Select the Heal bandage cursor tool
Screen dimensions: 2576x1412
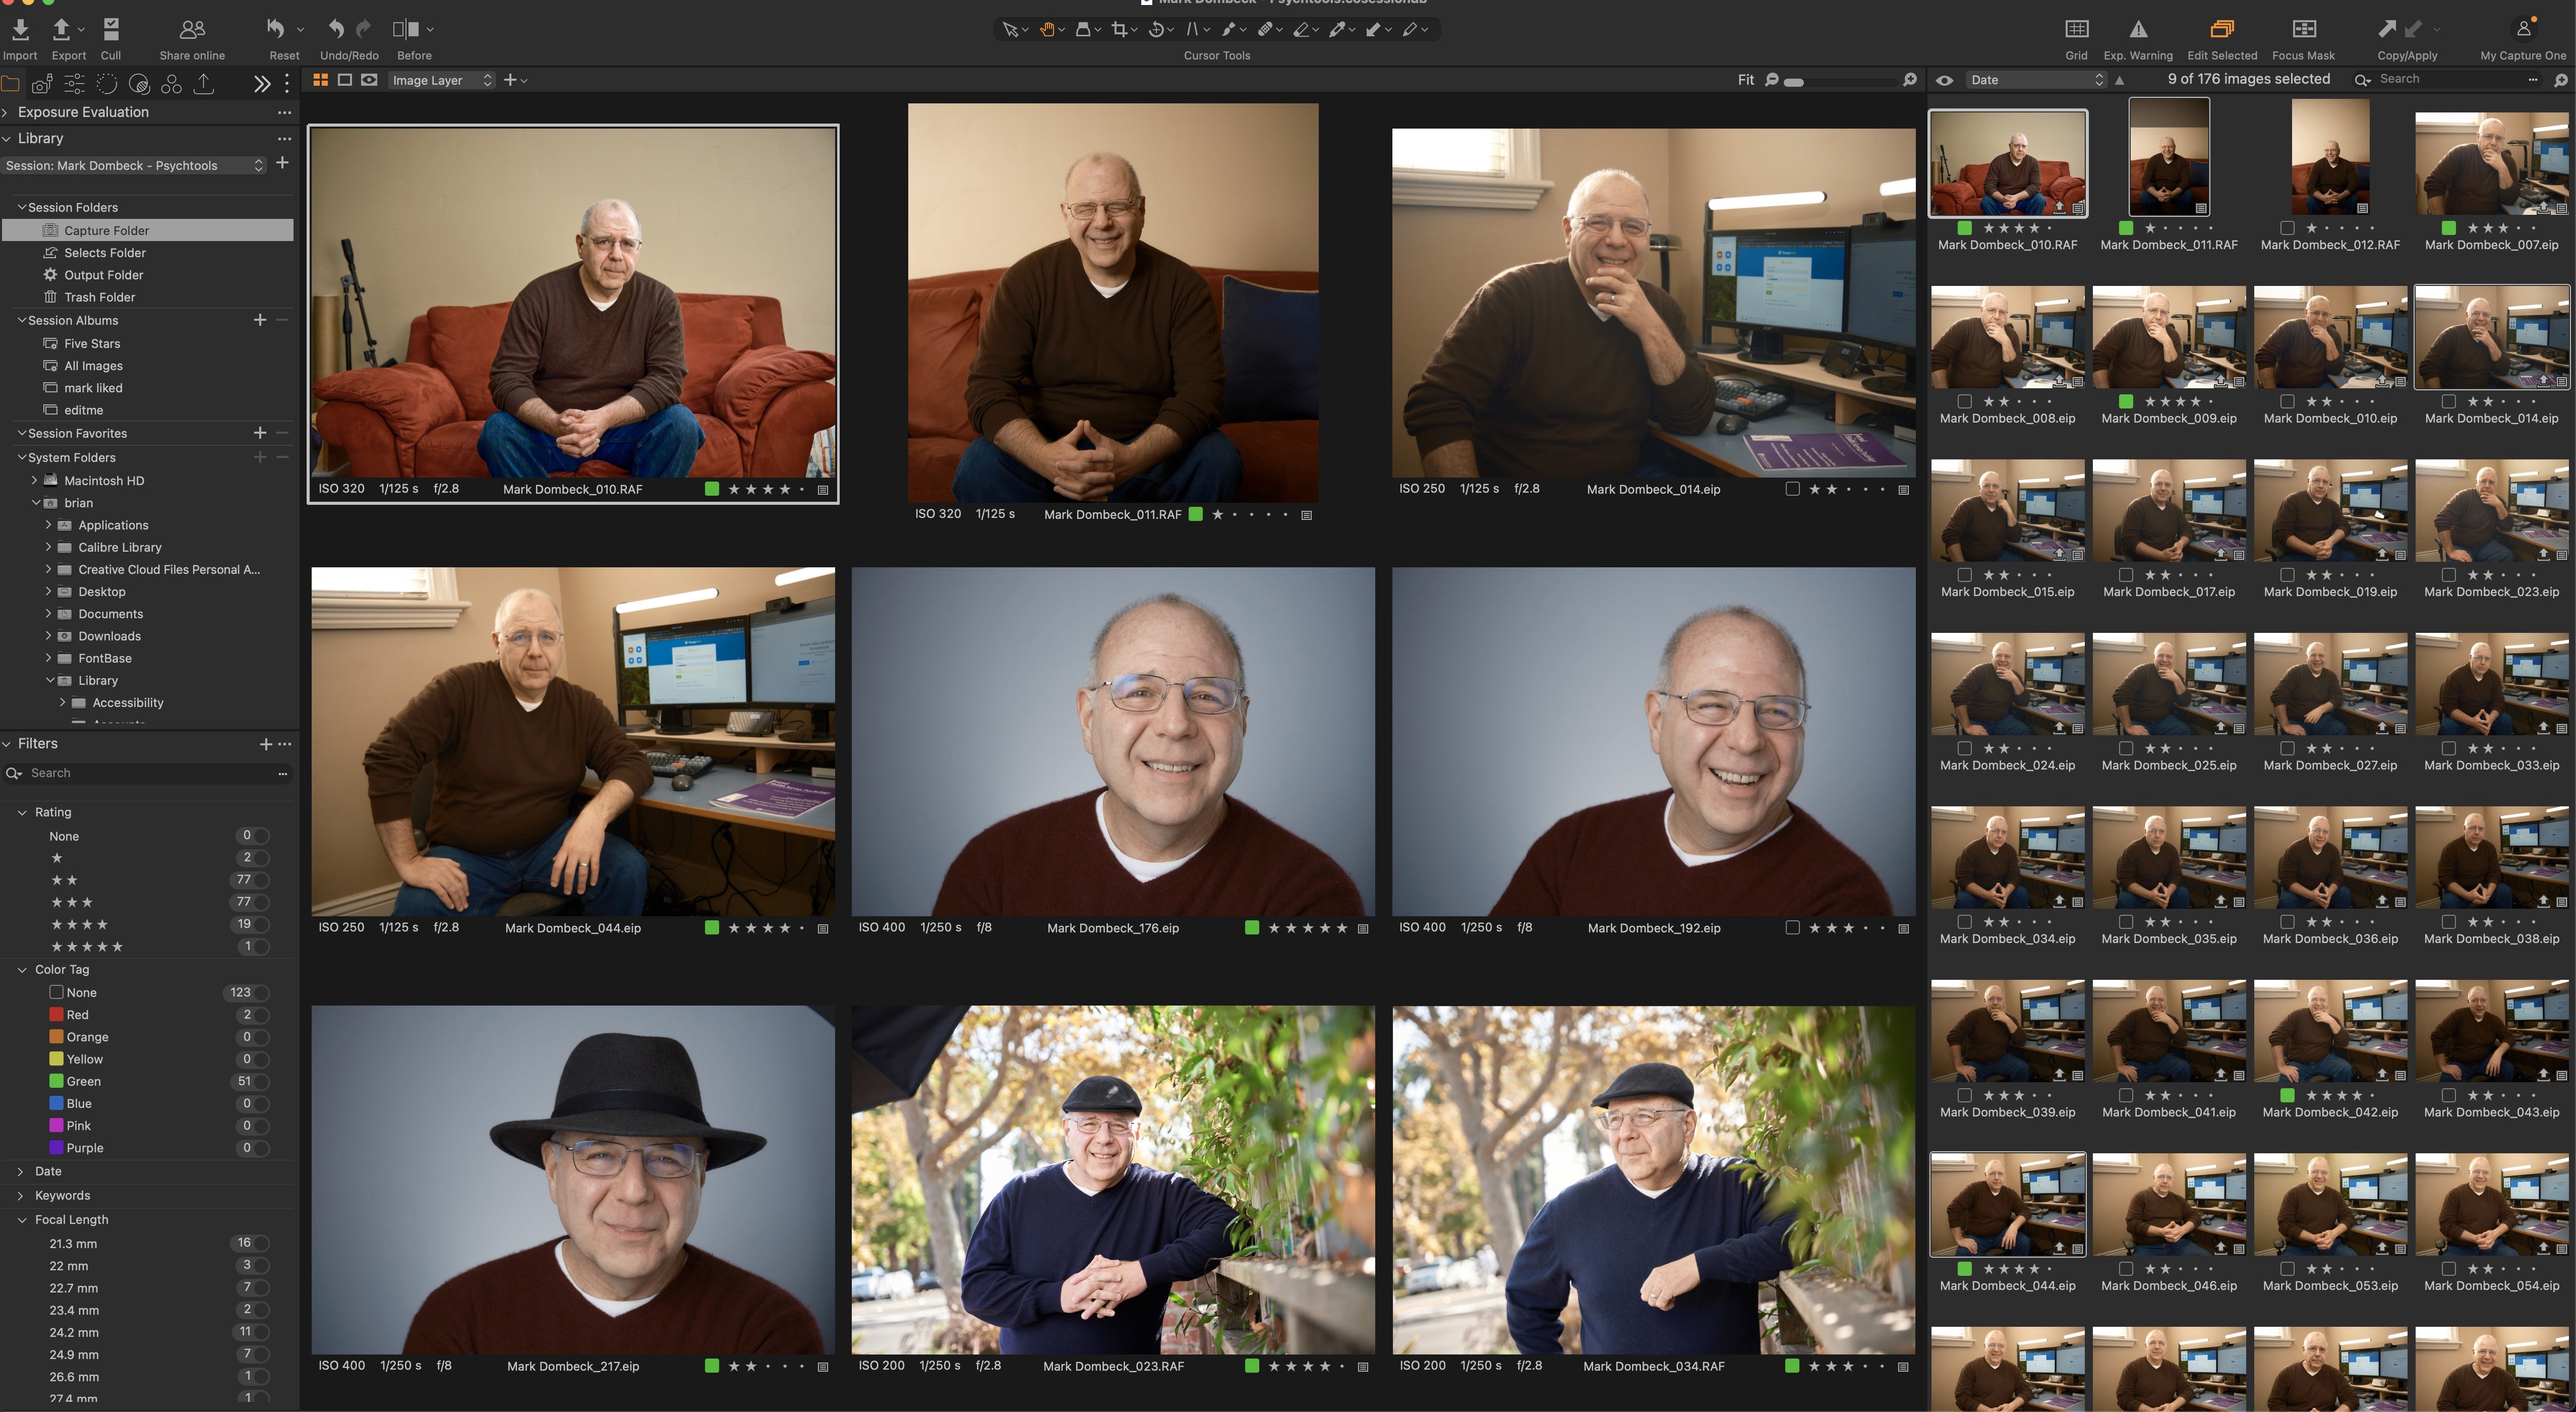click(x=1265, y=30)
